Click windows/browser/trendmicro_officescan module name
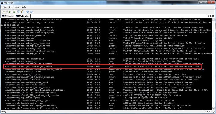This screenshot has height=114, width=216. click(29, 27)
